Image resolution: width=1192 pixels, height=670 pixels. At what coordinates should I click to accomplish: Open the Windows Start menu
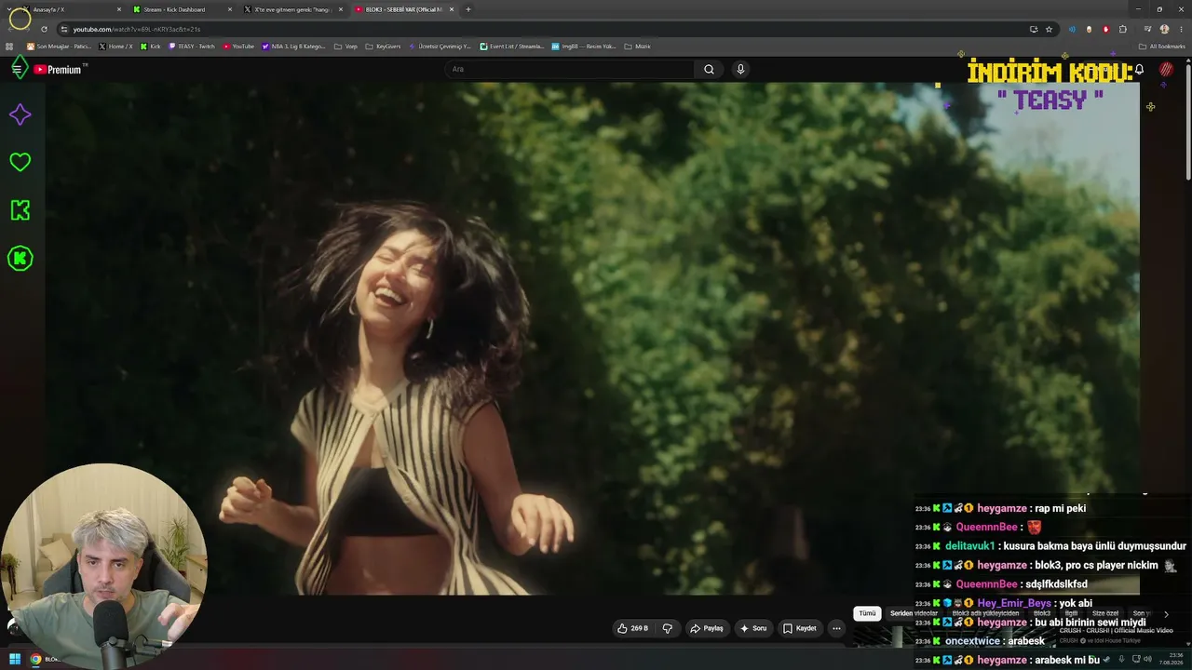click(15, 659)
